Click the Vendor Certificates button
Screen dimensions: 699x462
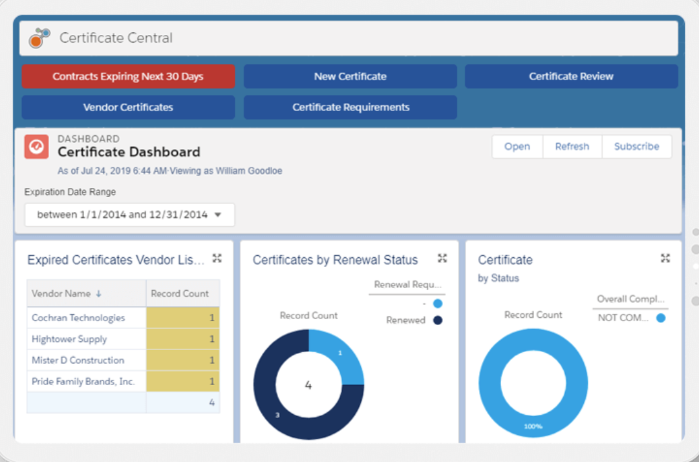point(128,107)
